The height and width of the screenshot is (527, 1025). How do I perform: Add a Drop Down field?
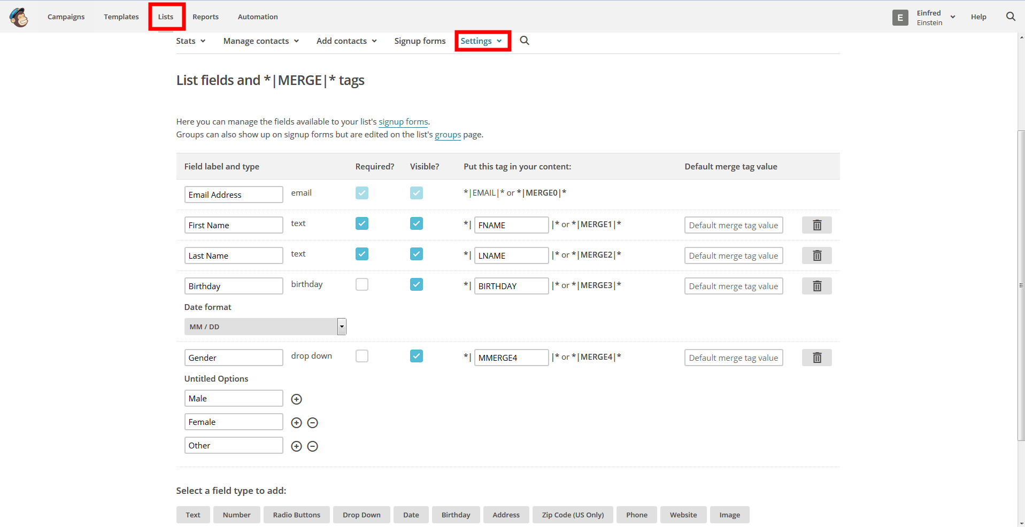click(x=361, y=515)
